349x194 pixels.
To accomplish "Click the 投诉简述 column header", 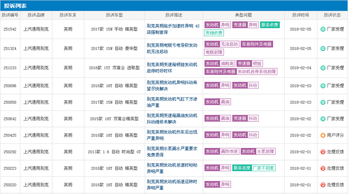I will pyautogui.click(x=174, y=15).
